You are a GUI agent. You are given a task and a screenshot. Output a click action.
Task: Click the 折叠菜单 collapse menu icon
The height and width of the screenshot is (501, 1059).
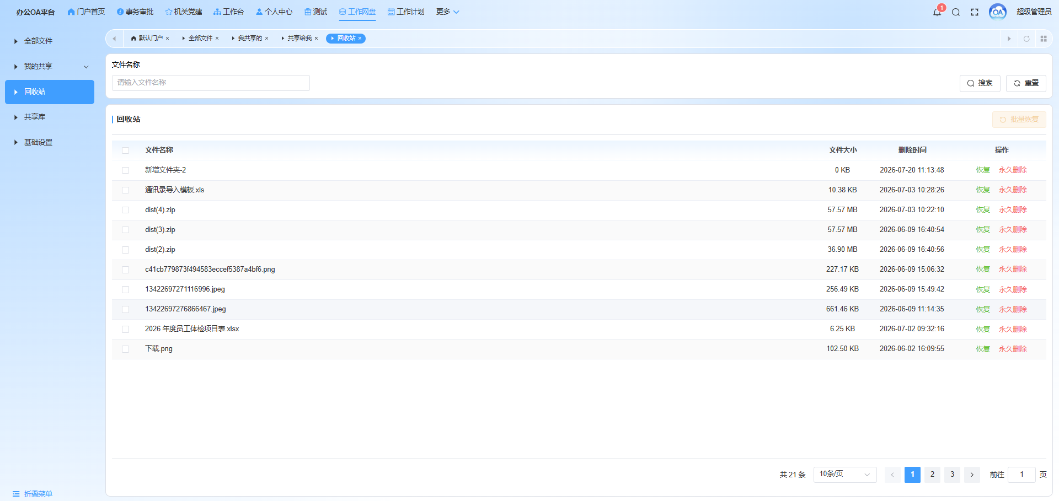pyautogui.click(x=16, y=494)
